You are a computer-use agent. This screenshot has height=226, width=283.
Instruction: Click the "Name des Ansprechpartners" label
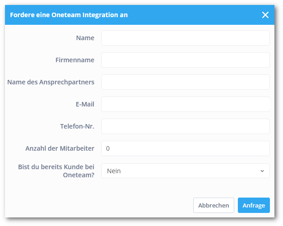(x=51, y=82)
